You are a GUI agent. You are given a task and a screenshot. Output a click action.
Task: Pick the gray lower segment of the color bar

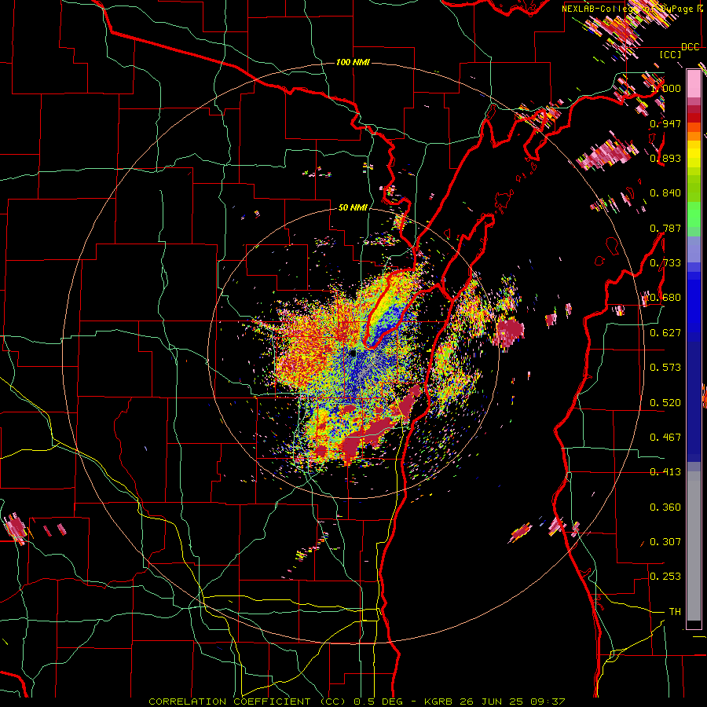694,546
